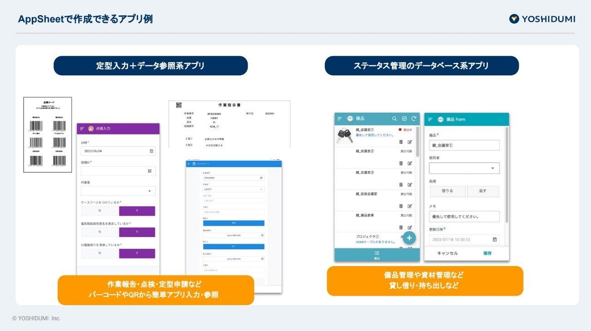This screenshot has height=331, width=591.
Task: Click the round plus add button
Action: [409, 238]
